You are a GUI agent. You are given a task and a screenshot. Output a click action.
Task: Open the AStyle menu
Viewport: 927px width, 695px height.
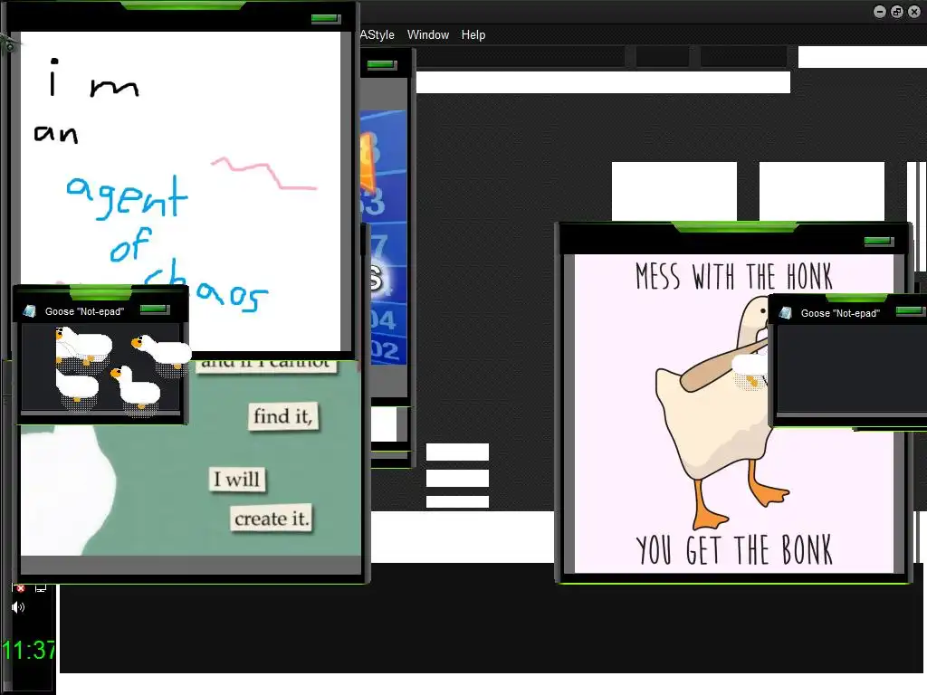[377, 35]
